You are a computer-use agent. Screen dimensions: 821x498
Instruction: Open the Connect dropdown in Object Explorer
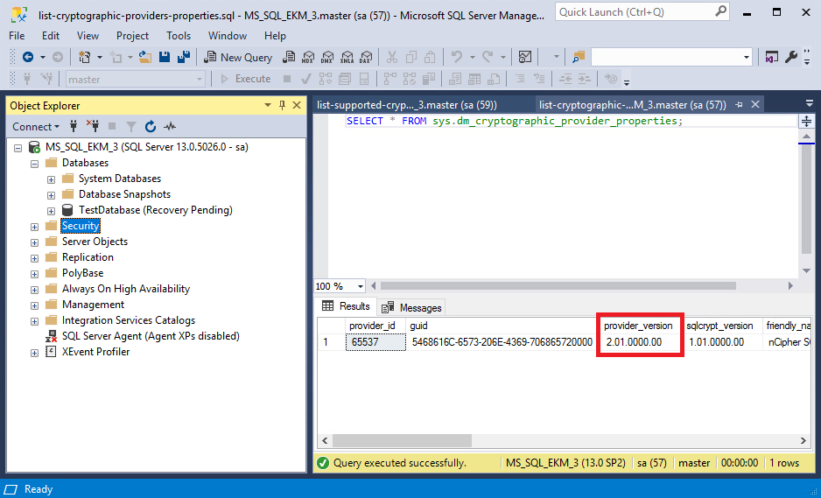pyautogui.click(x=36, y=126)
